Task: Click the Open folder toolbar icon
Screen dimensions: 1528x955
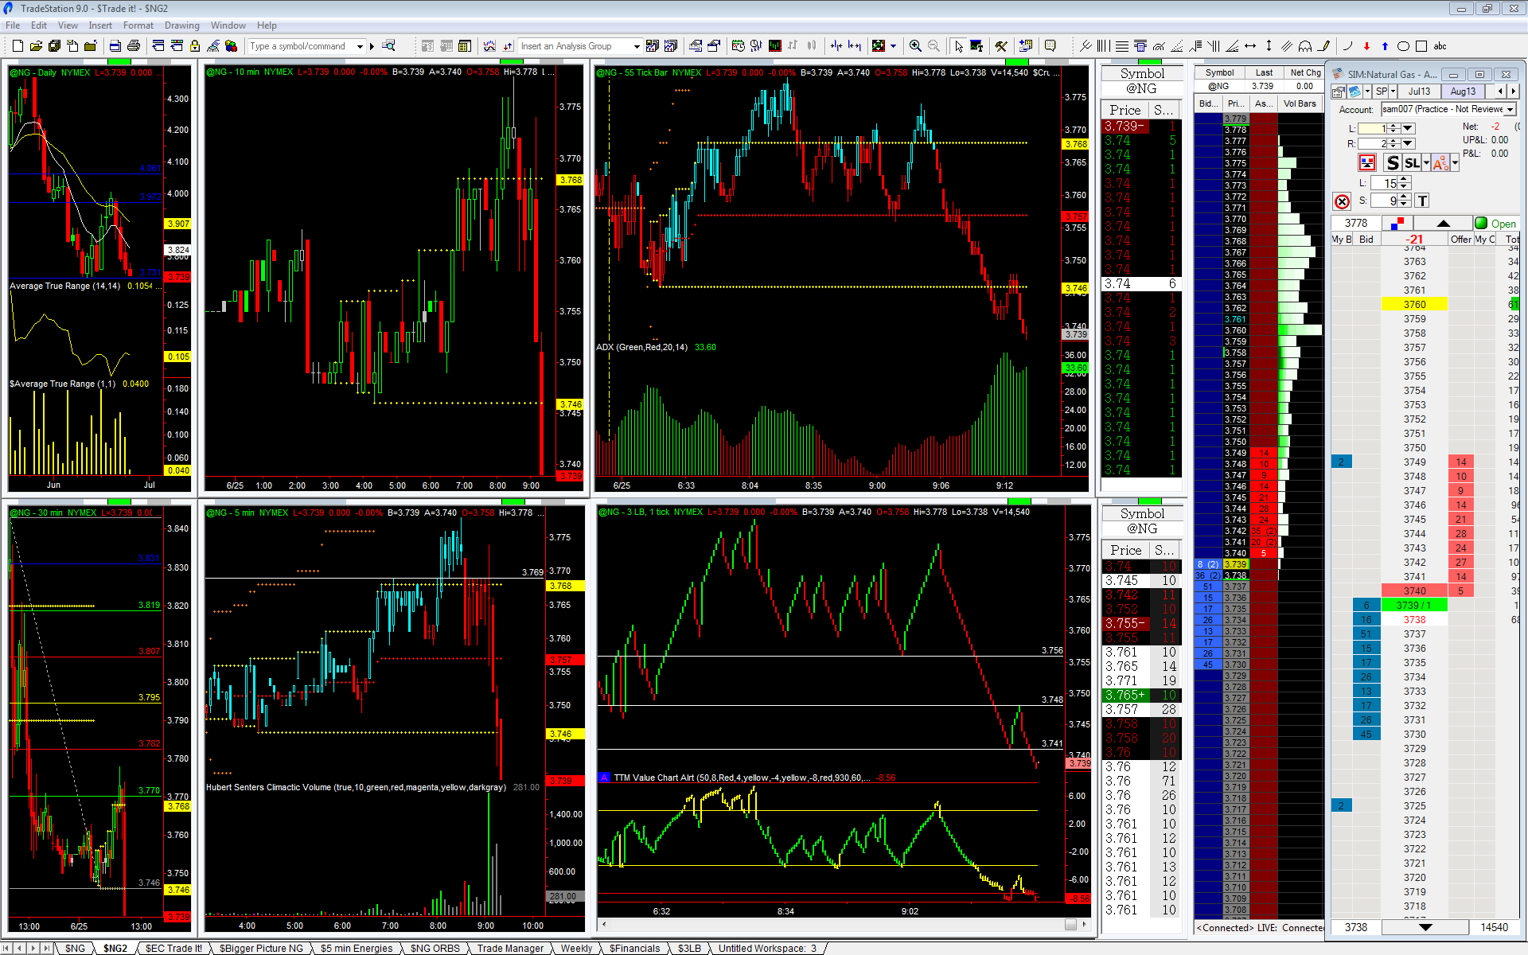Action: [36, 46]
